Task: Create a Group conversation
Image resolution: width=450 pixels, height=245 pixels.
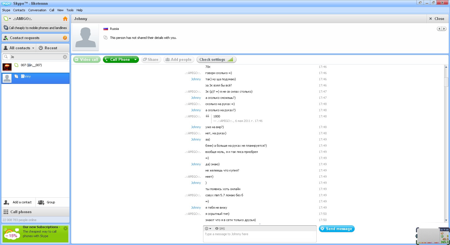Action: tap(47, 202)
